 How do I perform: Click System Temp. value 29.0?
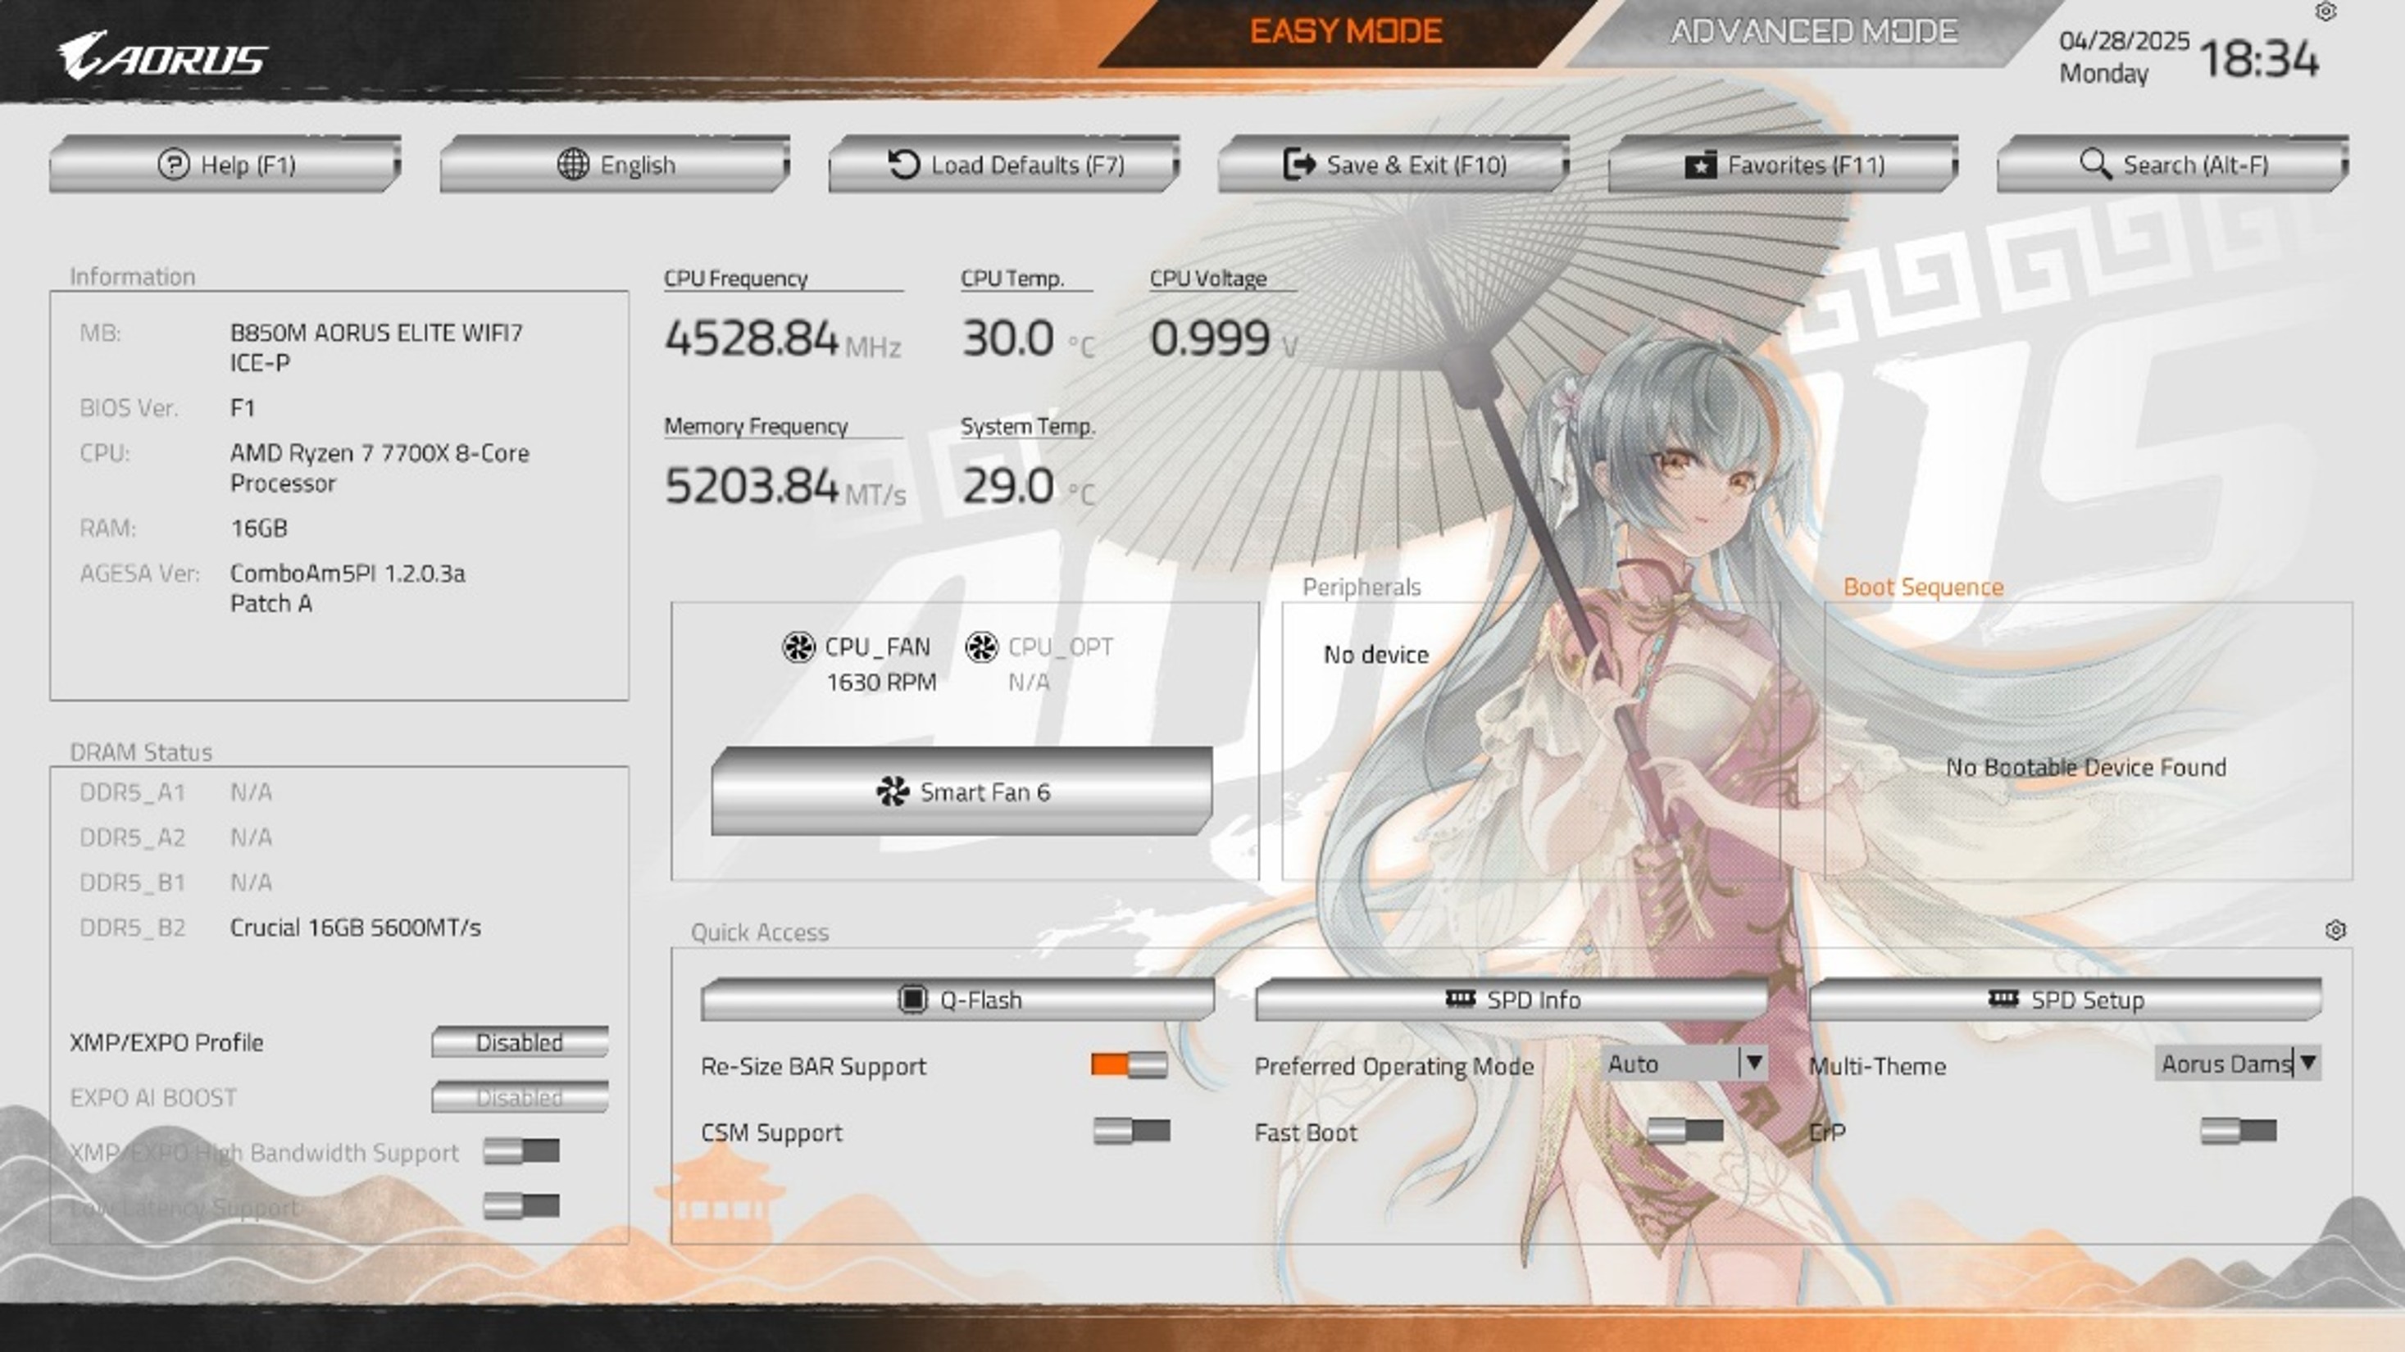1008,485
